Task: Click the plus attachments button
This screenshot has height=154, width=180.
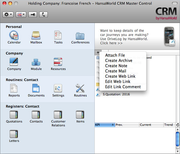Action: pyautogui.click(x=98, y=53)
